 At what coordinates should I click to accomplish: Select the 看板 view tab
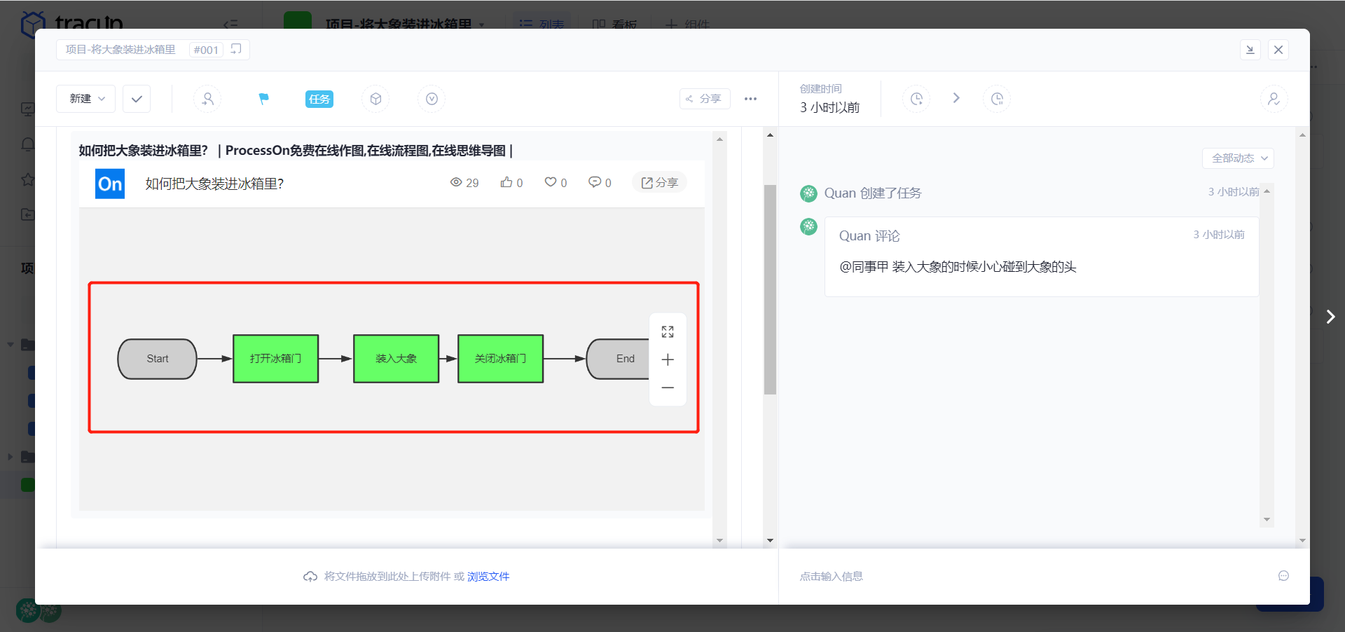pyautogui.click(x=614, y=25)
